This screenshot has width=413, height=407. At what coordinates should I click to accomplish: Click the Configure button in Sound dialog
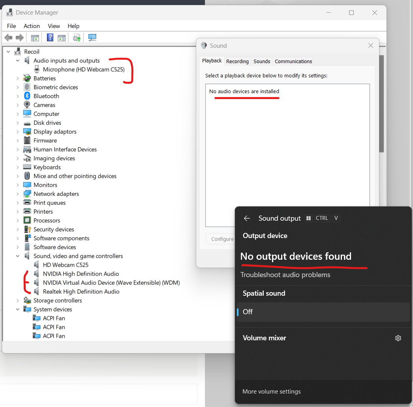tap(222, 239)
